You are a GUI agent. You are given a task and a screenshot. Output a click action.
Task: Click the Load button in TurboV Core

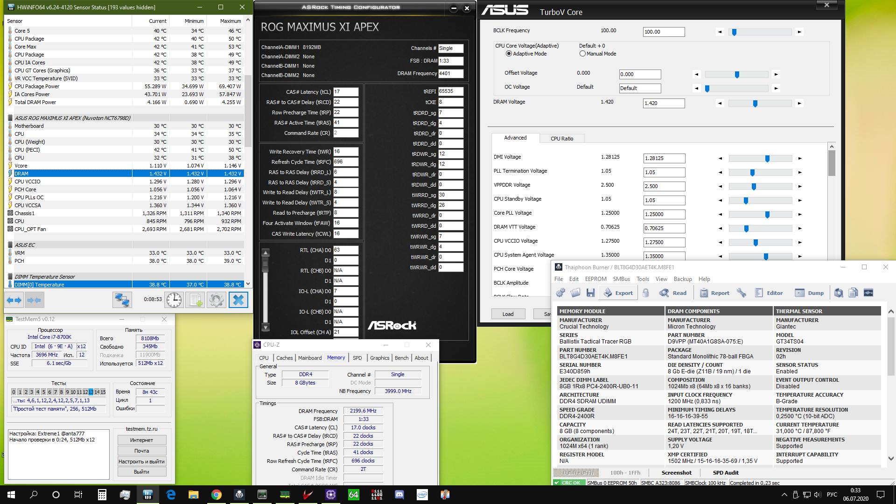pos(508,314)
